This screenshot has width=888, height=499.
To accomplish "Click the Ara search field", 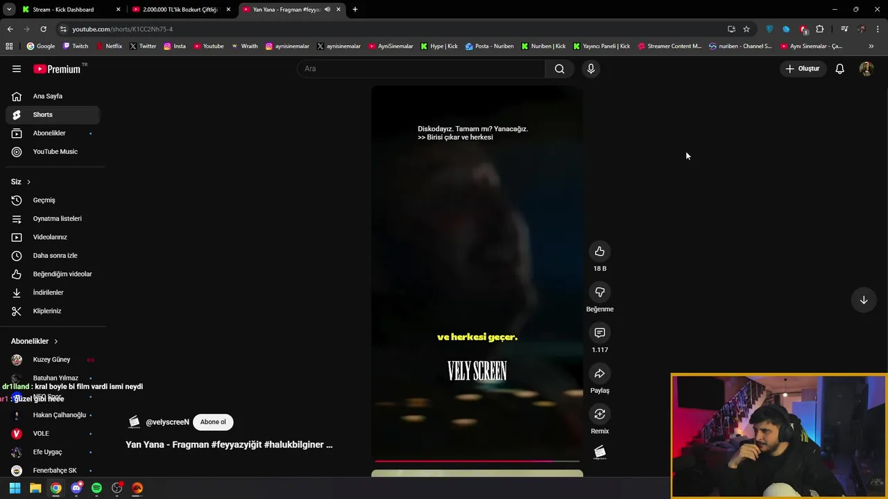I will (x=421, y=69).
